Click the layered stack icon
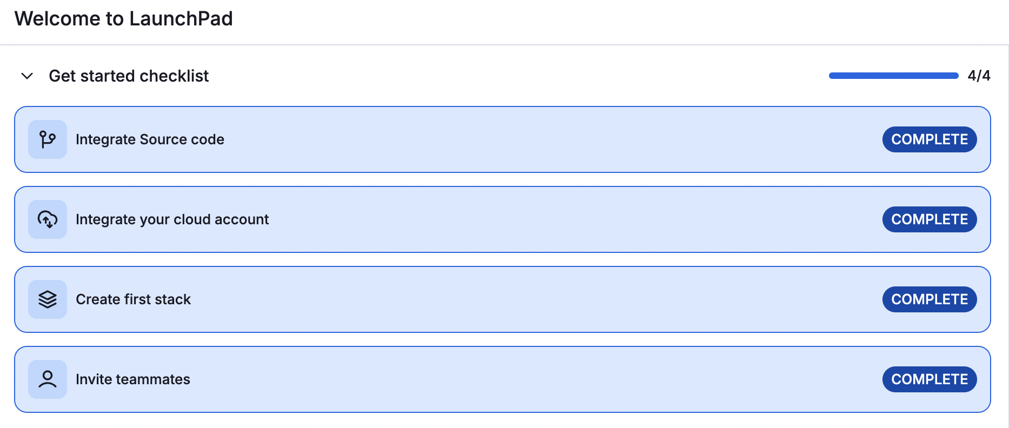1009x428 pixels. 48,299
